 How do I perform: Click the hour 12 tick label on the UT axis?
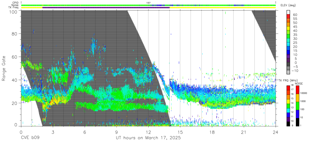click(x=148, y=132)
